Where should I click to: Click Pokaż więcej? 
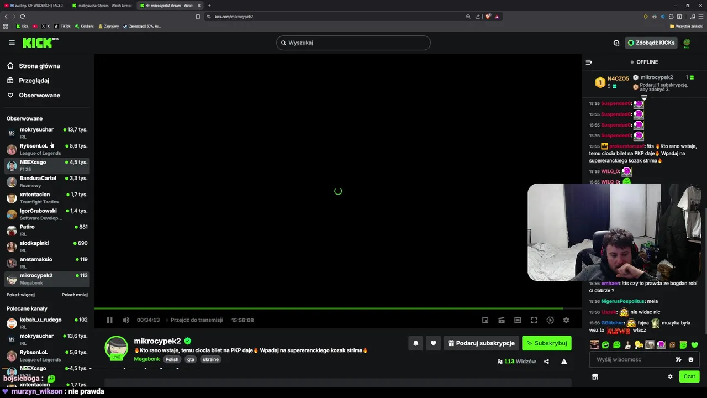20,295
